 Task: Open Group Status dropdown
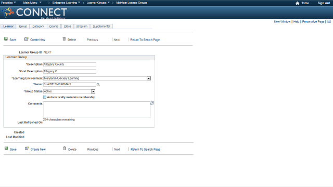(x=93, y=91)
